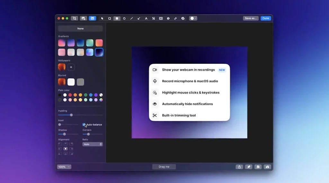Set alignment to top-left position
This screenshot has width=329, height=183.
60,144
